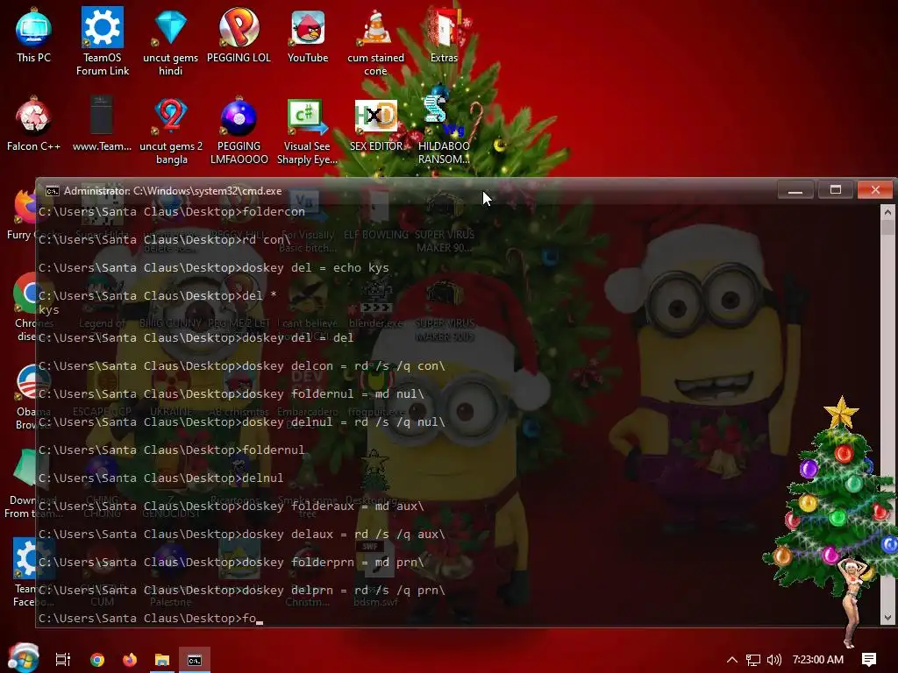Show hidden system tray icons chevron

tap(732, 660)
